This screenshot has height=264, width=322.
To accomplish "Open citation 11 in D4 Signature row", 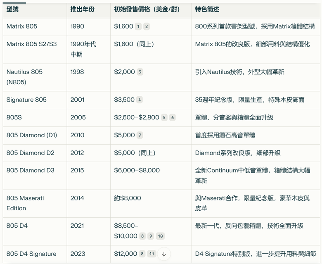I will click(x=152, y=254).
